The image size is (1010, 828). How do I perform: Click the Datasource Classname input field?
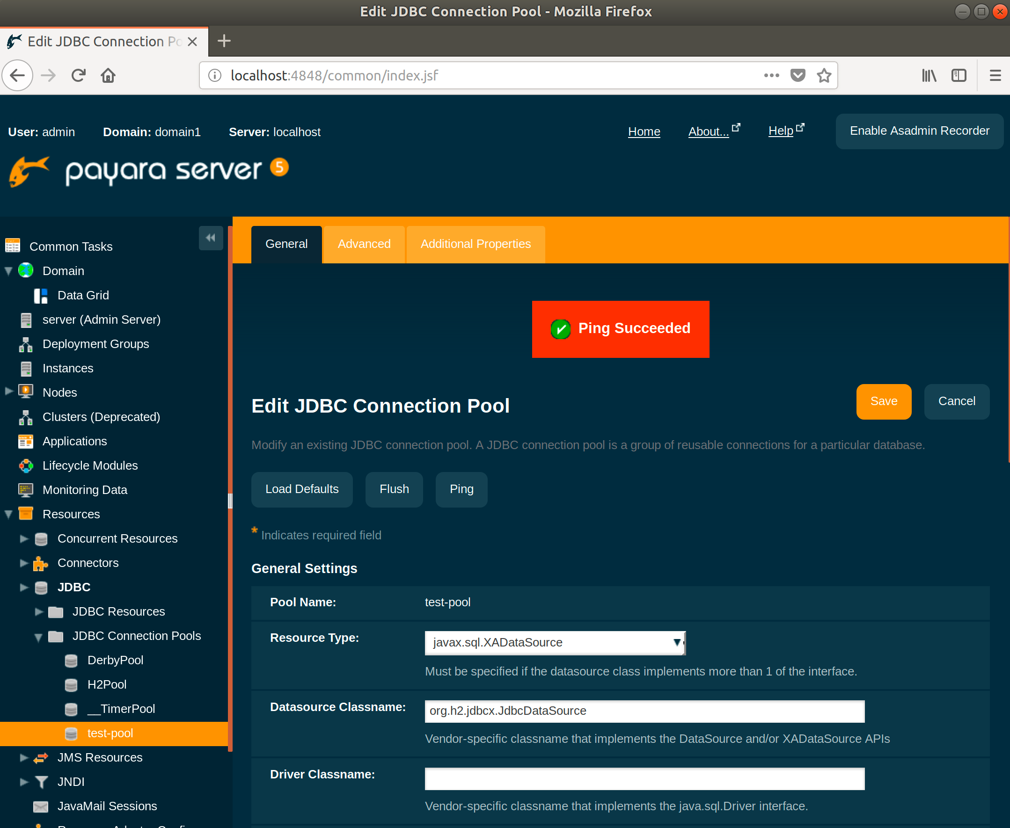(x=644, y=711)
